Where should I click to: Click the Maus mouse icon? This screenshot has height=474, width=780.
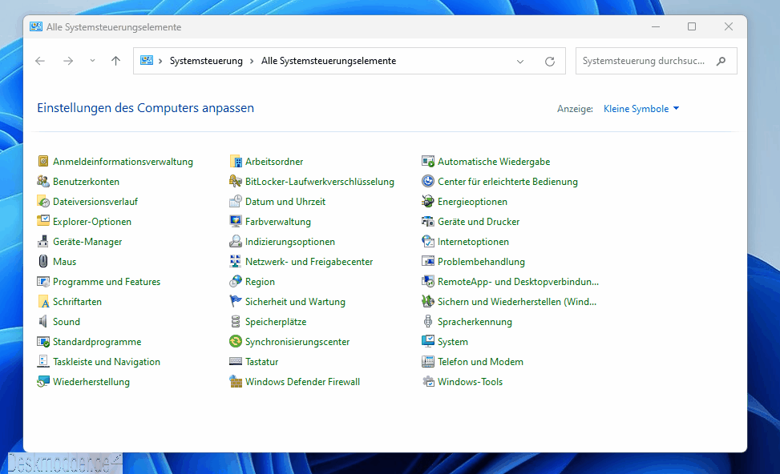pyautogui.click(x=43, y=261)
